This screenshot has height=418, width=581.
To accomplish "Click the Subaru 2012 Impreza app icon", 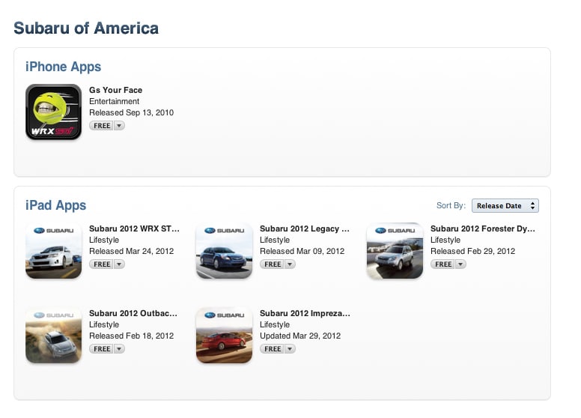I will click(224, 336).
